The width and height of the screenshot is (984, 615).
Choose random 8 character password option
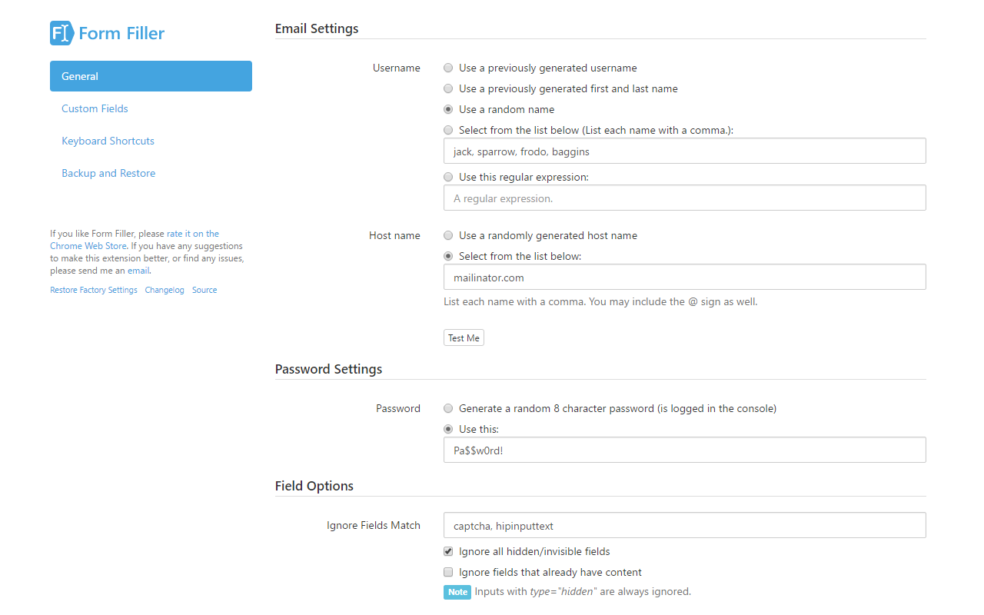click(x=448, y=408)
